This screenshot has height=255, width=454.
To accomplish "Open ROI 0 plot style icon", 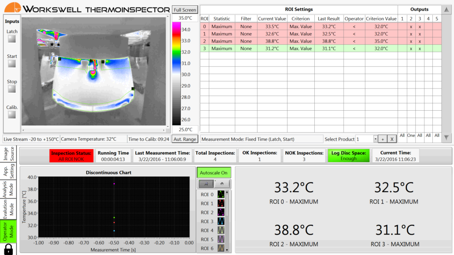I will (x=221, y=195).
